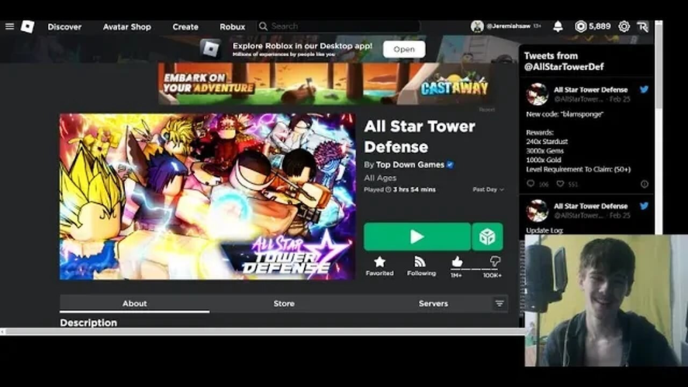
Task: Open the hamburger navigation menu
Action: pos(9,26)
